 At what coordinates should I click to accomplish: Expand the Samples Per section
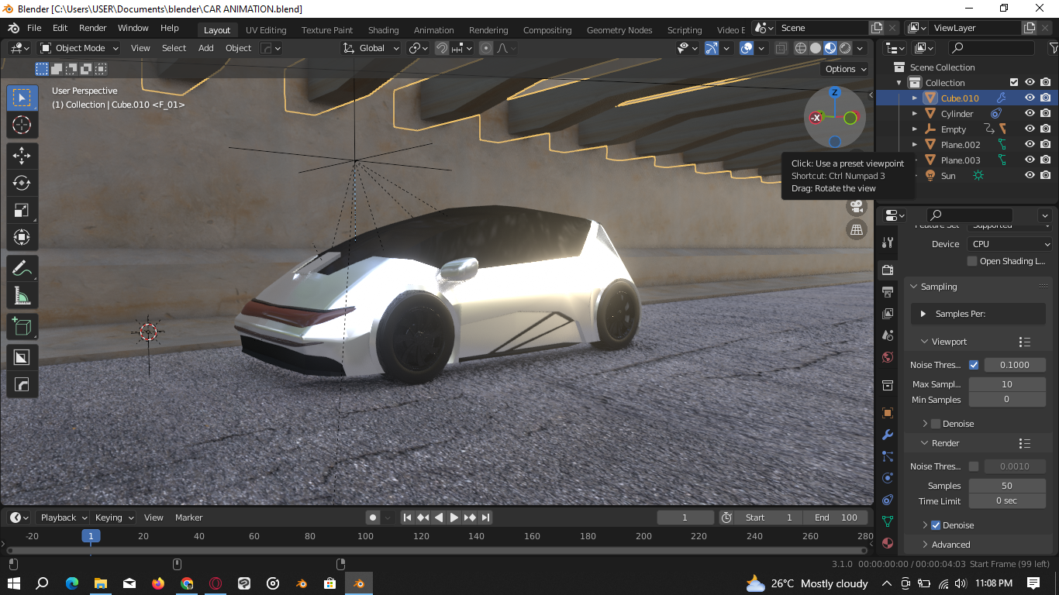[x=923, y=314]
